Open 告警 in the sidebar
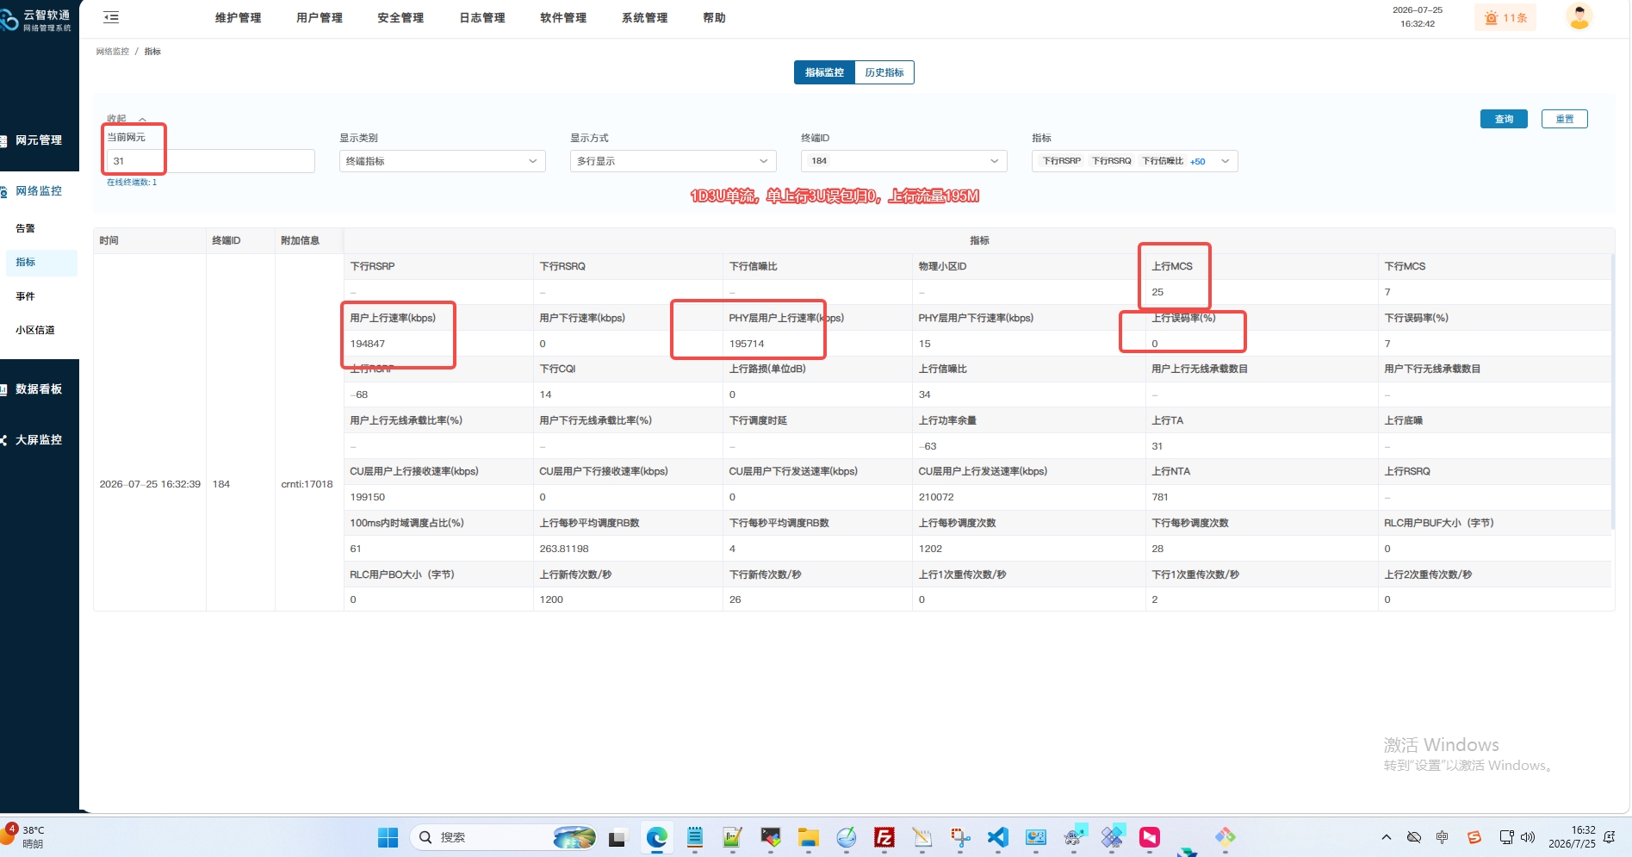The height and width of the screenshot is (857, 1632). [26, 229]
